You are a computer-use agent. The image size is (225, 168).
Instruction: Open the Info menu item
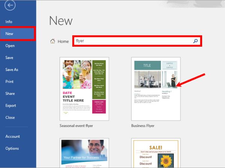(9, 22)
